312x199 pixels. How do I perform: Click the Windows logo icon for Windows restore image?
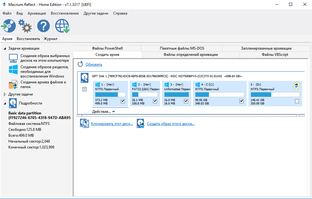13,69
